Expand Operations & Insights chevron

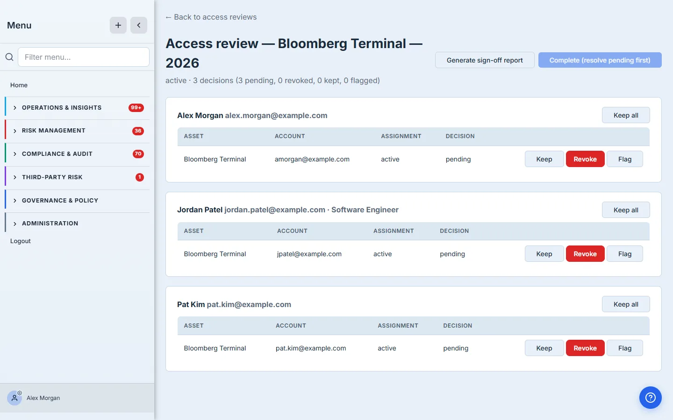click(15, 108)
